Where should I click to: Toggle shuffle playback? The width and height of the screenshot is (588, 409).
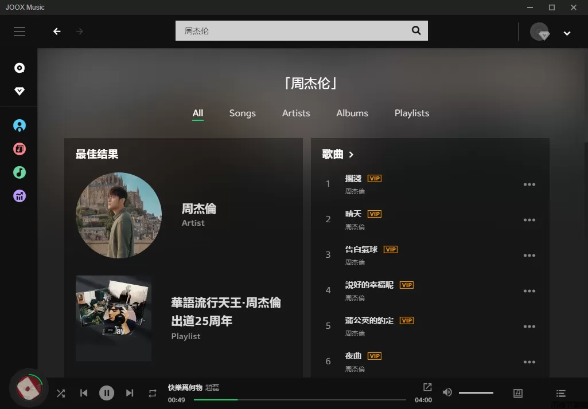pyautogui.click(x=61, y=394)
